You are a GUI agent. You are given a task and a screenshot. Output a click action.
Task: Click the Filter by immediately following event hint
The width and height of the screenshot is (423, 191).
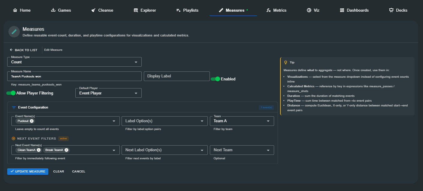pos(40,158)
